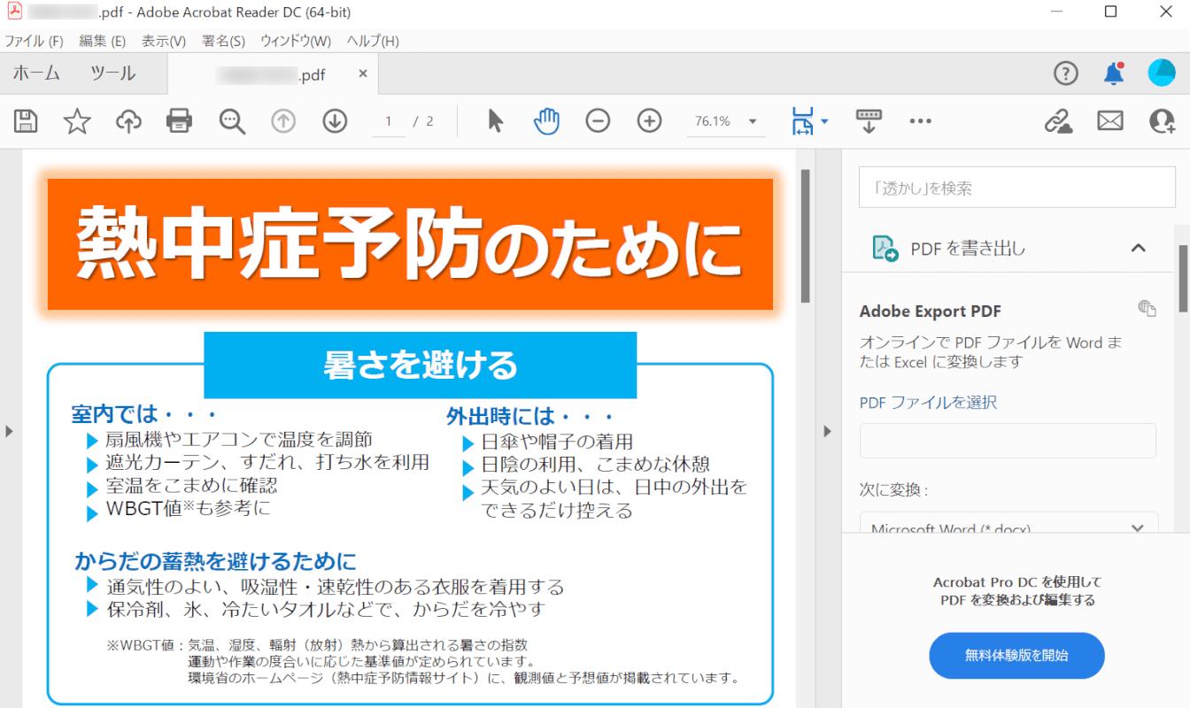Click the 室内では・・・ heading

point(144,414)
